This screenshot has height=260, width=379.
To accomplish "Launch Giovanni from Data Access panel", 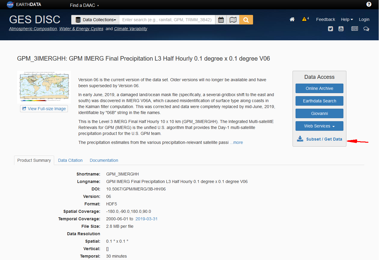I will pos(319,113).
